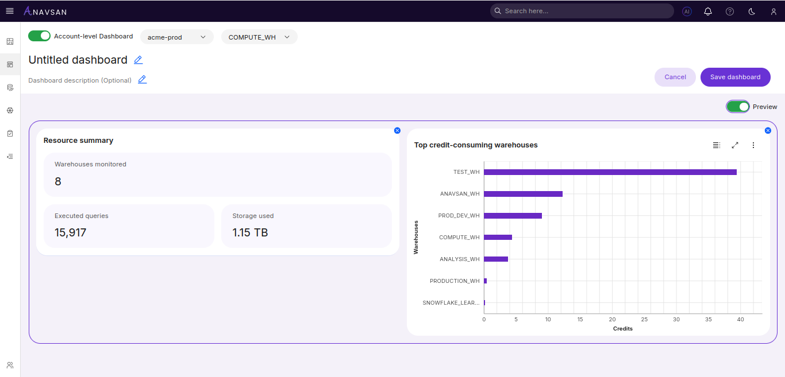
Task: Expand the COMPUTE_WH warehouse dropdown
Action: click(259, 37)
